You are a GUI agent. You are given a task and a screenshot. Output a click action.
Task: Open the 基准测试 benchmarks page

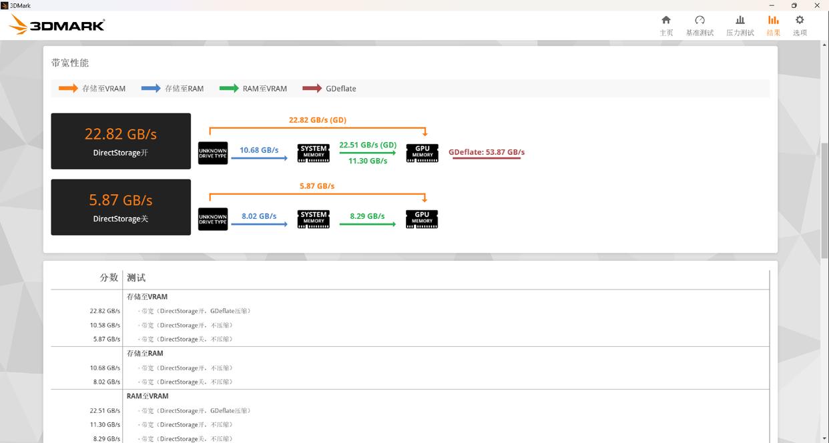coord(700,25)
